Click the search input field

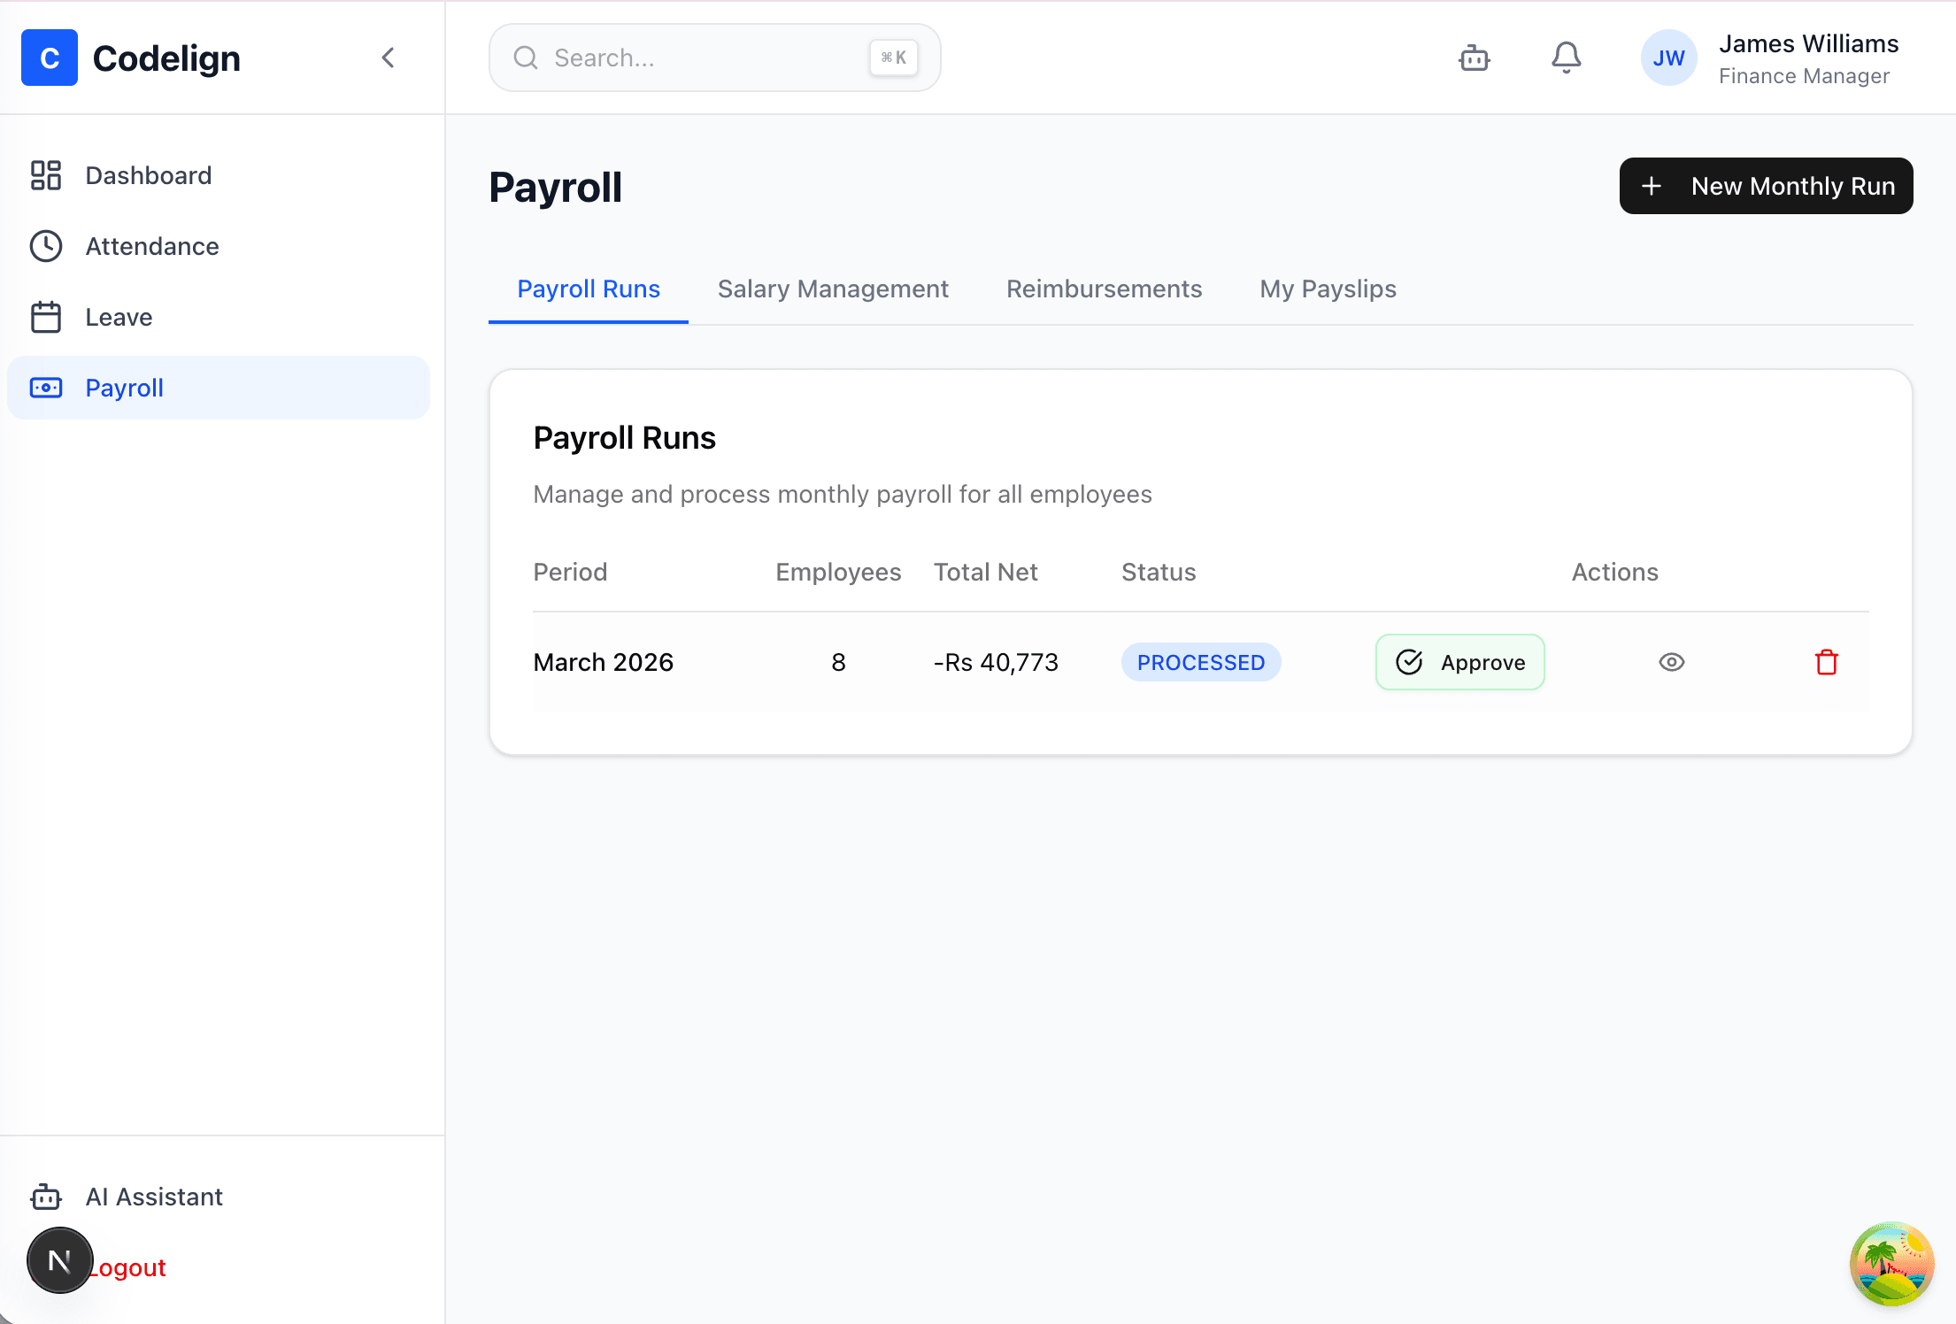[x=713, y=58]
